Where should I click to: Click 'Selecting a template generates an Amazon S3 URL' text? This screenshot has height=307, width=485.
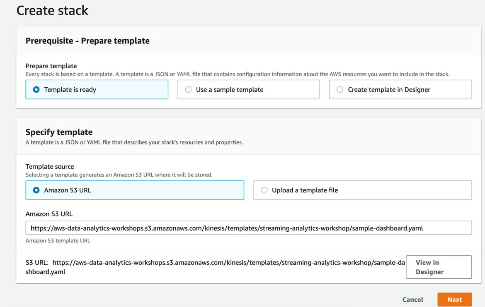tap(119, 175)
